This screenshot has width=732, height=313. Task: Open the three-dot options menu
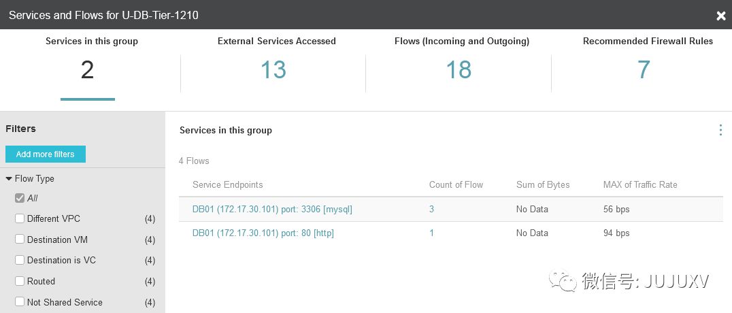(x=720, y=130)
